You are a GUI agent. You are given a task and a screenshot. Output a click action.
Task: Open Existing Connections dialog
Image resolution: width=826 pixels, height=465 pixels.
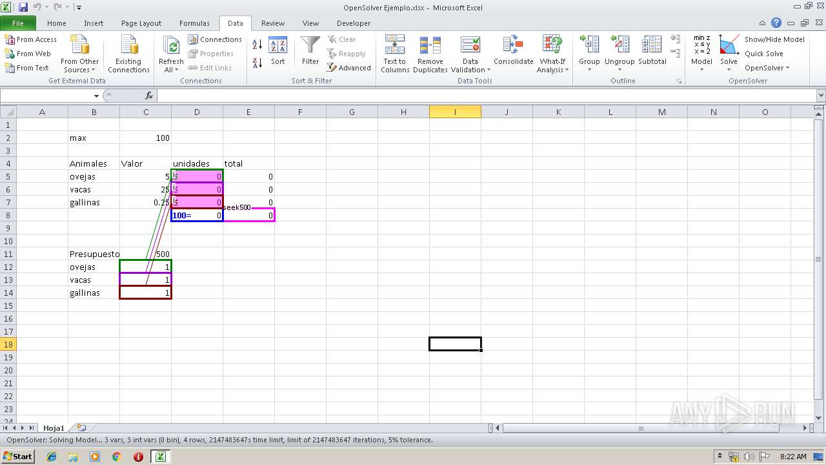pos(128,54)
